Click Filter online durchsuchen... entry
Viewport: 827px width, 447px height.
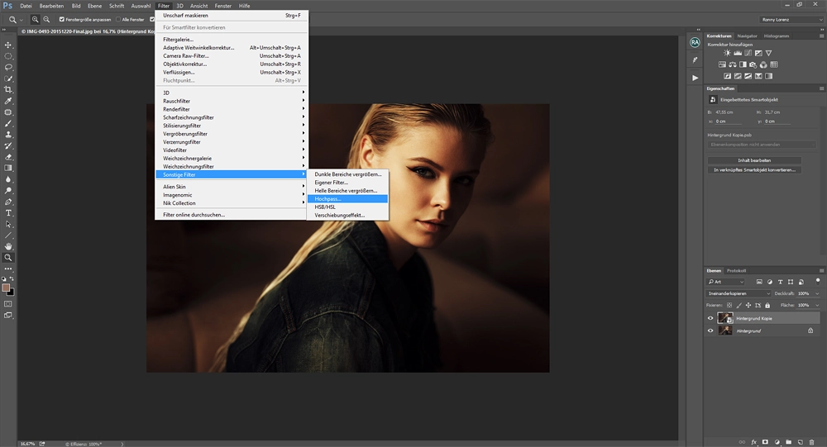[232, 215]
